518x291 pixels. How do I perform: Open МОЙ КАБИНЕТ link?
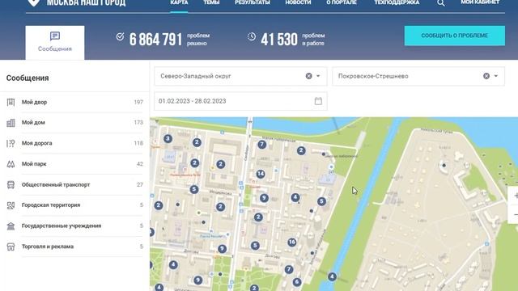point(480,2)
